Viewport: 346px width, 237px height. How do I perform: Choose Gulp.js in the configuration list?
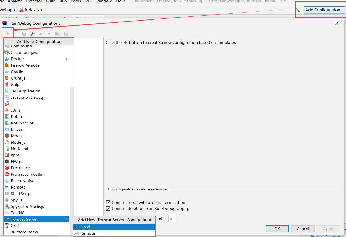pos(36,84)
